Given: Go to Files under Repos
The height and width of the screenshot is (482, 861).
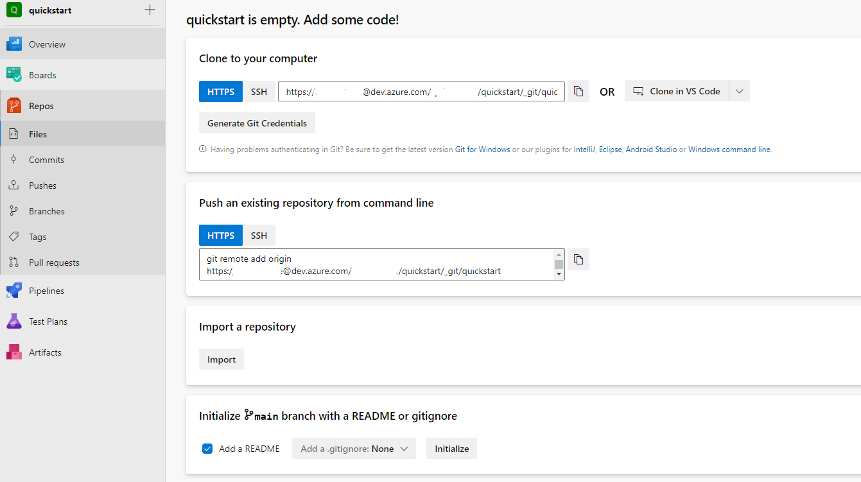Looking at the screenshot, I should pyautogui.click(x=82, y=134).
